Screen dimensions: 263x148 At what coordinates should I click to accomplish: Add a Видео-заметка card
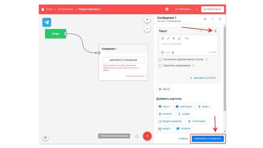coord(170,121)
